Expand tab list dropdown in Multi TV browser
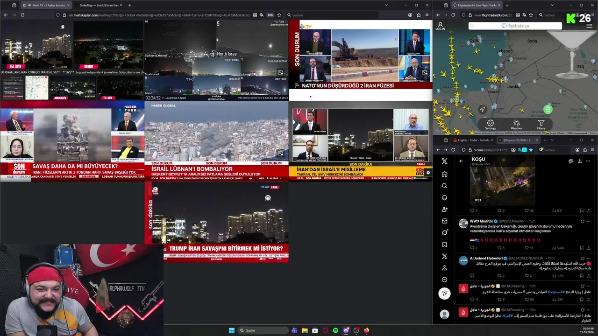Viewport: 598px width, 336px height. point(386,5)
